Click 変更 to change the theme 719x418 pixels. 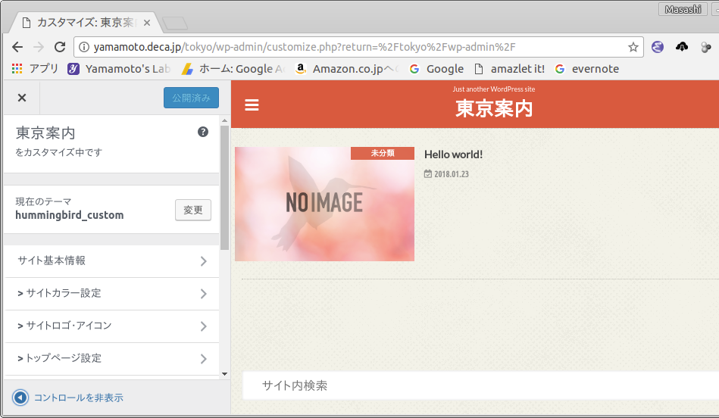tap(193, 210)
